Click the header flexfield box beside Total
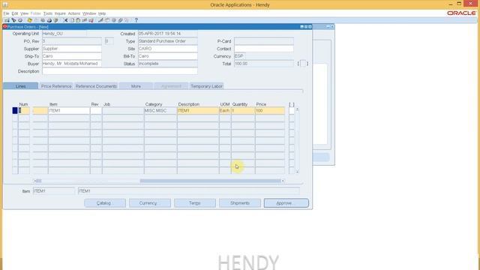The width and height of the screenshot is (480, 270). tap(303, 64)
